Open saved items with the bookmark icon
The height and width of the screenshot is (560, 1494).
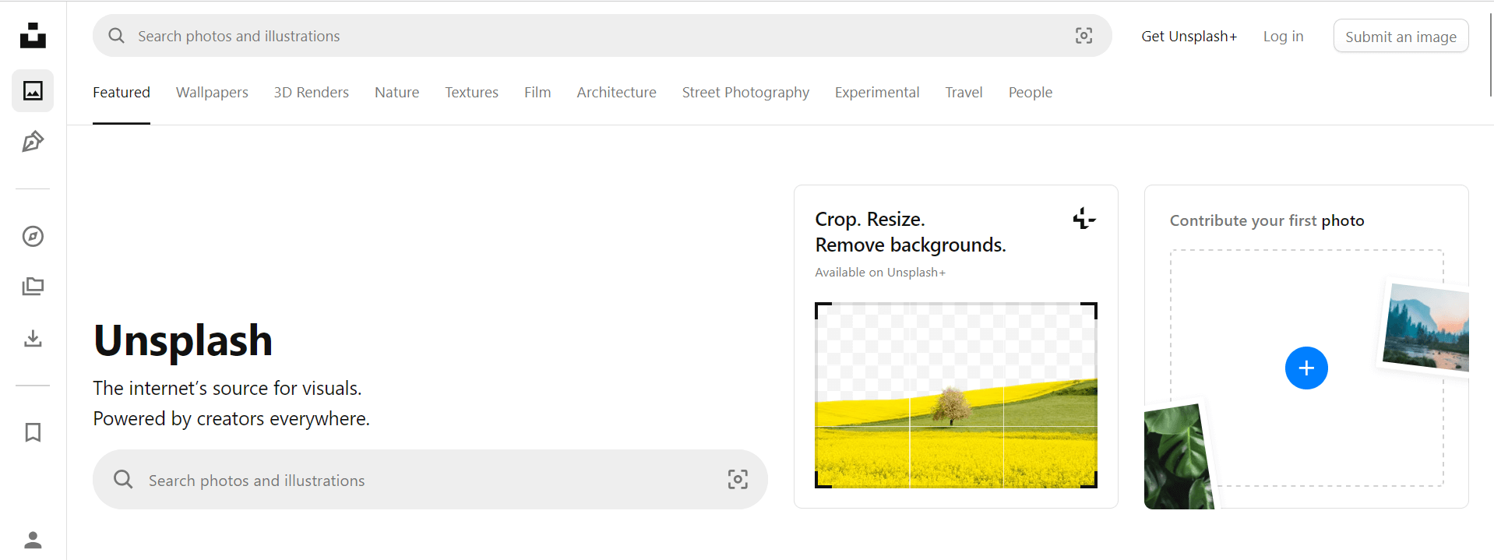33,432
